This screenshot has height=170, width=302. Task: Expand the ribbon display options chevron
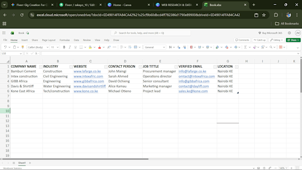tap(298, 47)
